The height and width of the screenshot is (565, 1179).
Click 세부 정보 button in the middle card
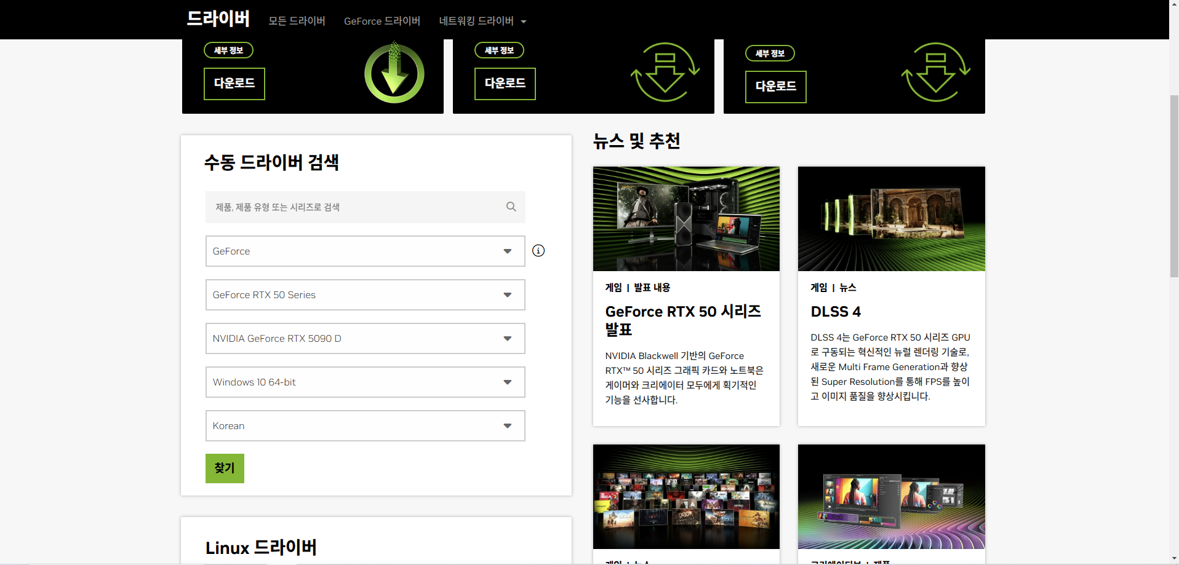pos(499,50)
